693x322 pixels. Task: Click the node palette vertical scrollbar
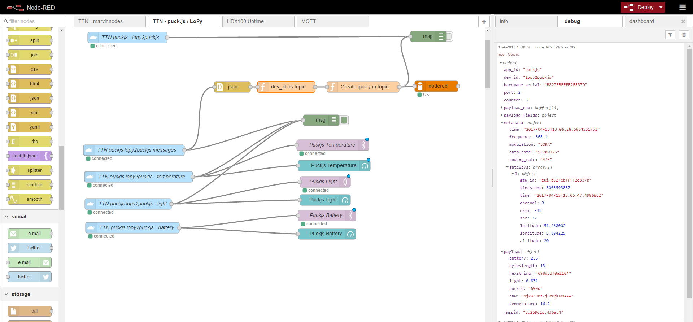point(62,178)
